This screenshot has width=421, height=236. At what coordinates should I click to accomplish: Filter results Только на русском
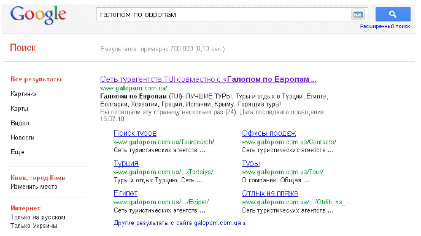pyautogui.click(x=38, y=217)
